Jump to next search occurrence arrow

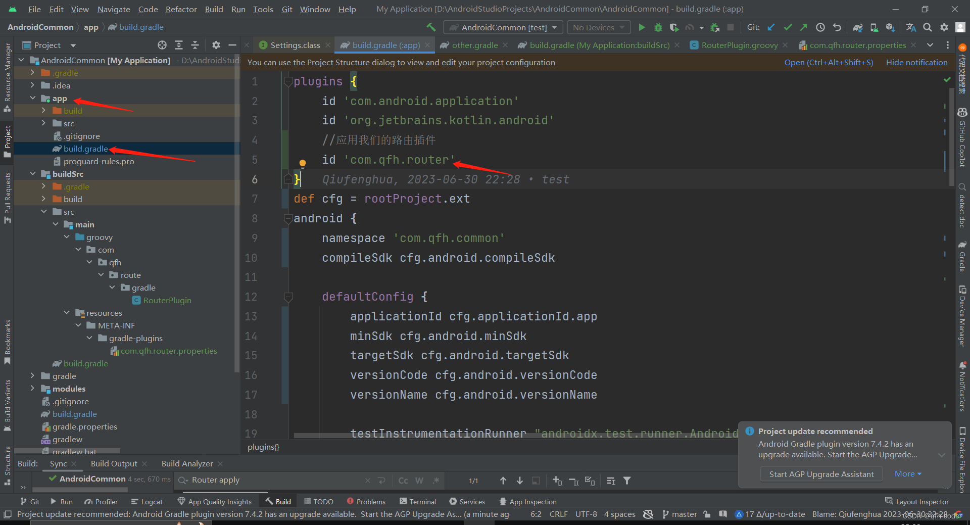coord(519,481)
